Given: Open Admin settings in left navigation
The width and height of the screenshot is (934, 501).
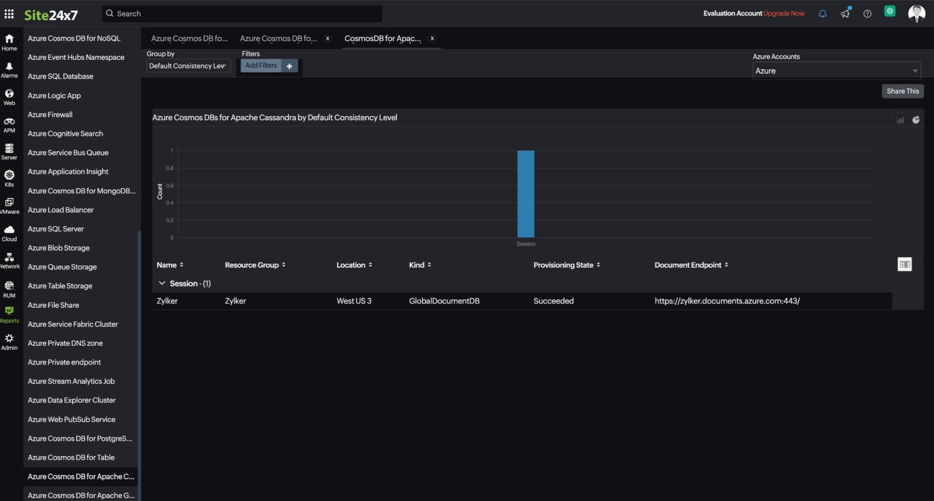Looking at the screenshot, I should click(9, 342).
